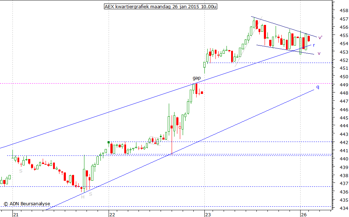Click the price label 449 on the right axis
The image size is (349, 217).
(x=344, y=85)
